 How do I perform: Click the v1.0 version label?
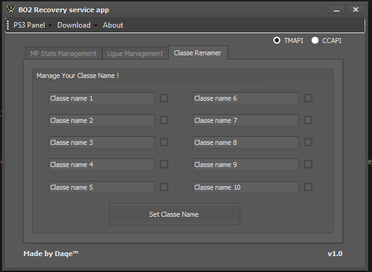(335, 254)
